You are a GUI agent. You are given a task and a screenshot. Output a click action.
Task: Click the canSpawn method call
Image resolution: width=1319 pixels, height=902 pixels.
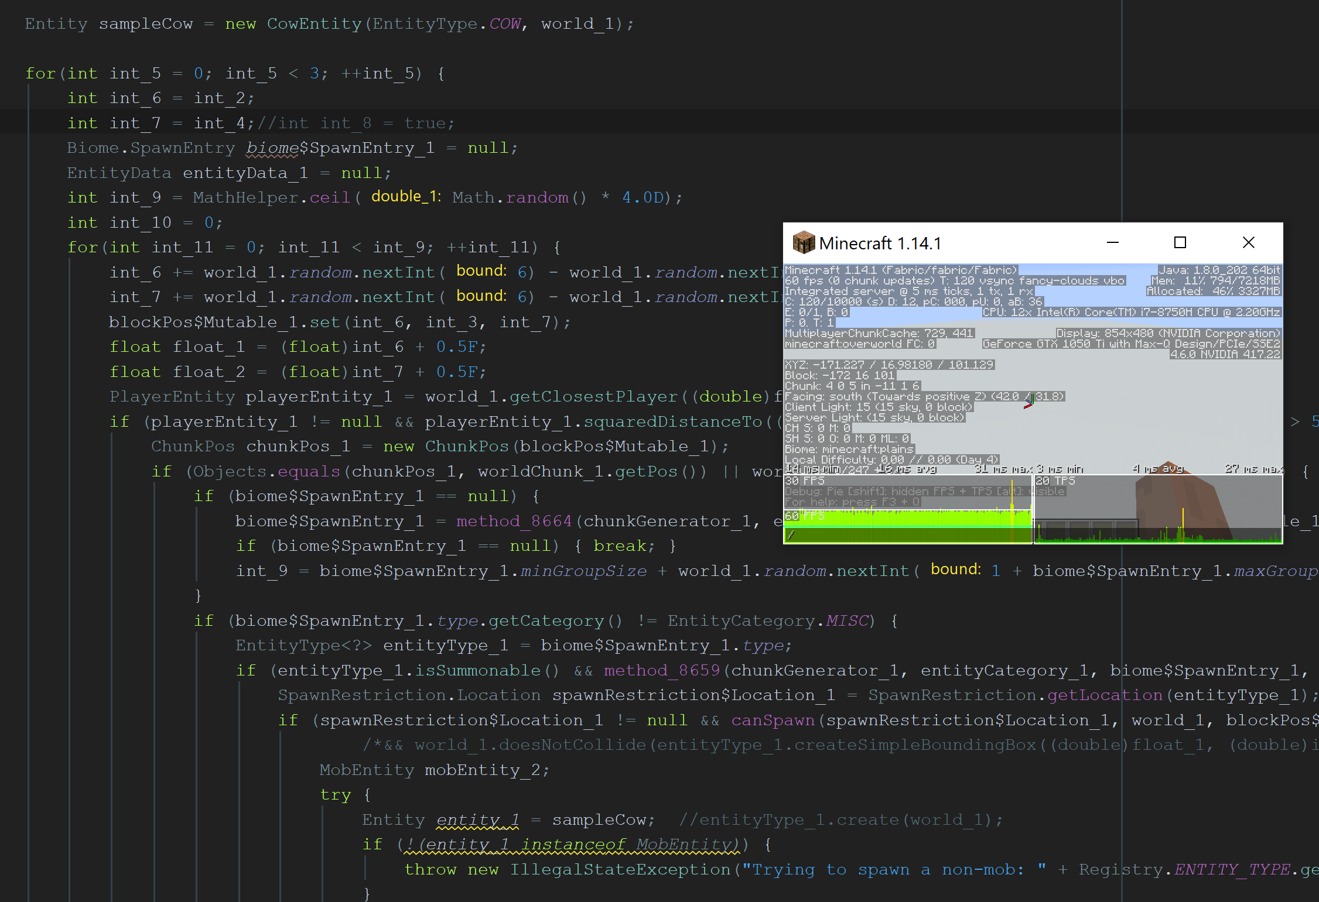coord(773,720)
